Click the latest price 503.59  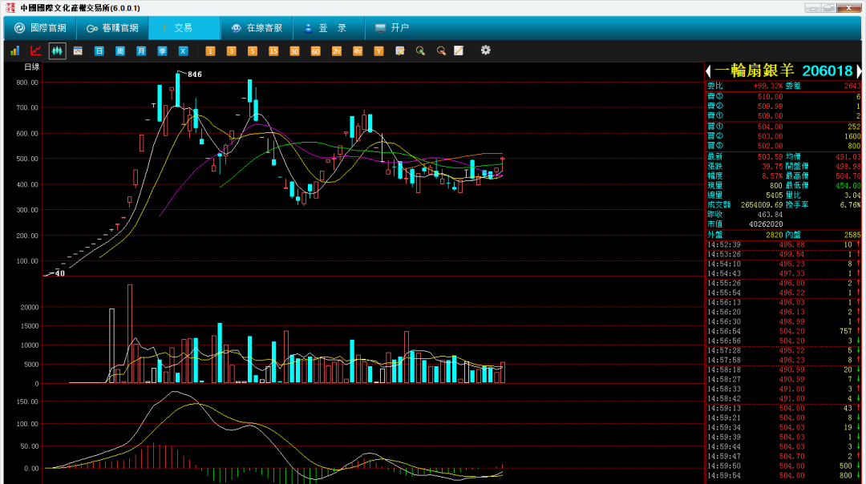click(770, 157)
